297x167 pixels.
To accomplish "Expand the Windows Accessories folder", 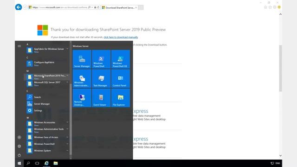I will tap(47, 124).
